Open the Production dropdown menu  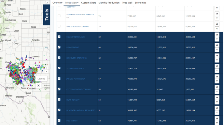coord(72,3)
